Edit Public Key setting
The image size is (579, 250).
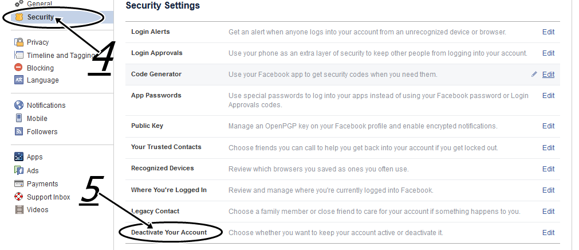click(x=548, y=126)
